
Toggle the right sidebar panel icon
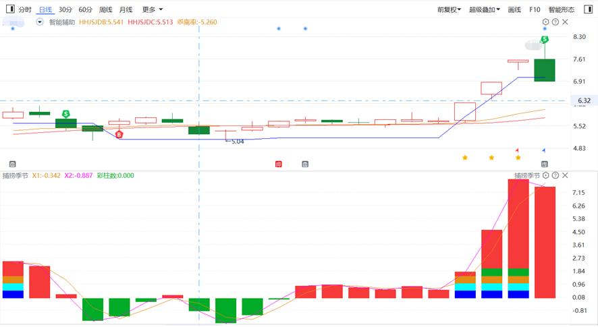tap(588, 9)
